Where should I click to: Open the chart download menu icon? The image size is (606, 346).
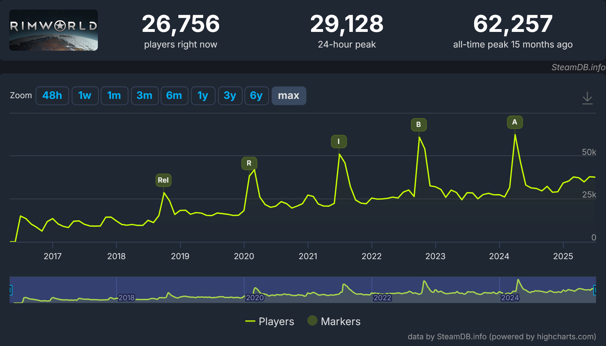(587, 98)
